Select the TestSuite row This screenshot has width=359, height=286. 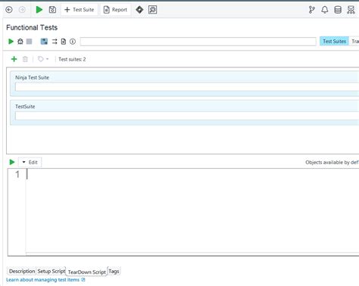tap(184, 113)
